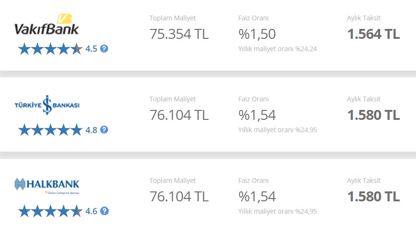
Task: Click İş Bankası monthly installment 1.580 TL
Action: pyautogui.click(x=373, y=115)
